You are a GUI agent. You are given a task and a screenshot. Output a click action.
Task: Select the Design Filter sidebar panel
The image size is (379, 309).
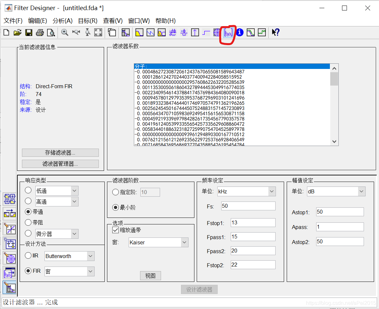coord(10,287)
